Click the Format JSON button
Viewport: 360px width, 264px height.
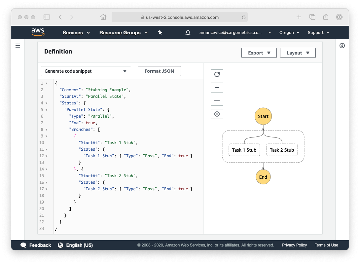159,71
